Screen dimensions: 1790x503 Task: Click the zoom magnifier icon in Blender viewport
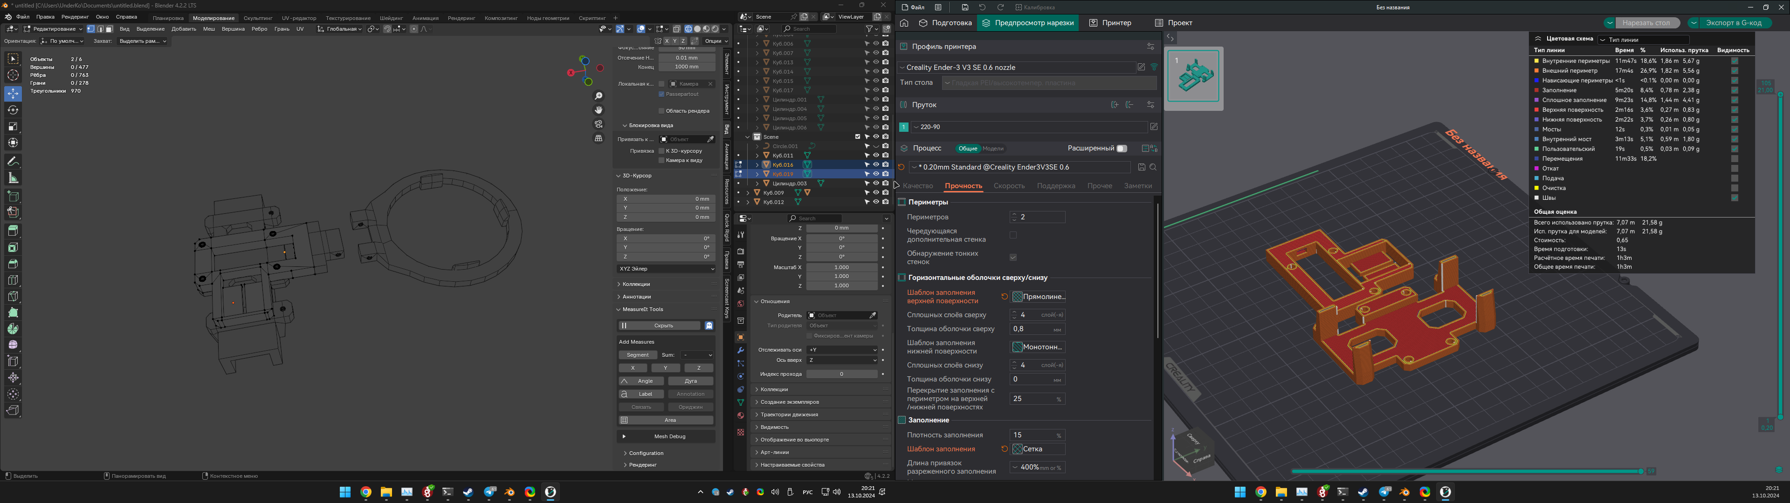click(x=599, y=96)
